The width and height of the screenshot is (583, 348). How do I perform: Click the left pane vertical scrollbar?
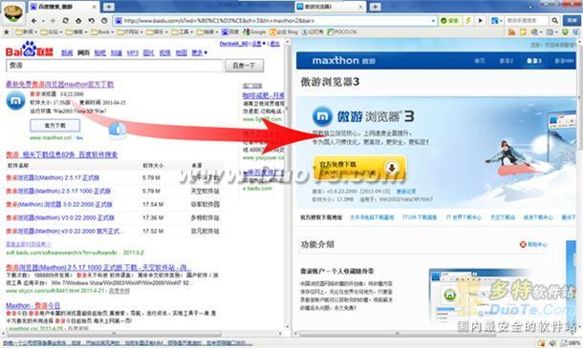[287, 186]
